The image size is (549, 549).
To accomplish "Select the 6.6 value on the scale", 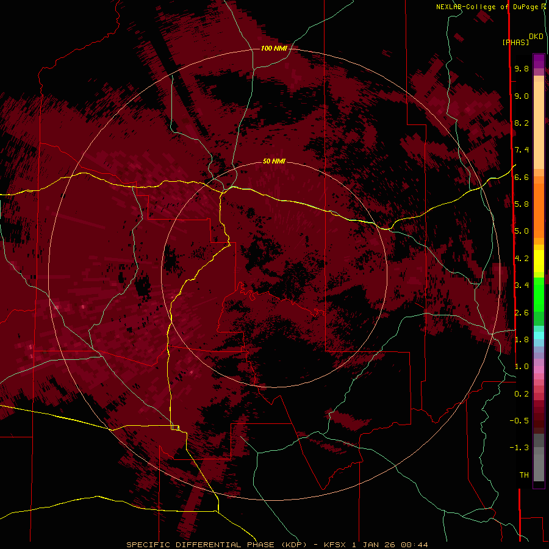I will point(522,178).
